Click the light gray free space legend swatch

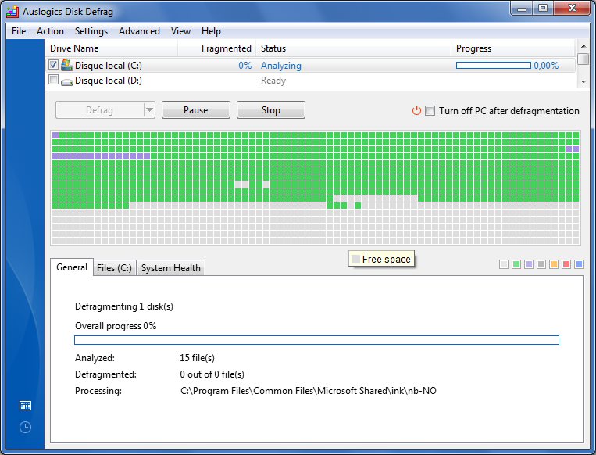click(504, 264)
